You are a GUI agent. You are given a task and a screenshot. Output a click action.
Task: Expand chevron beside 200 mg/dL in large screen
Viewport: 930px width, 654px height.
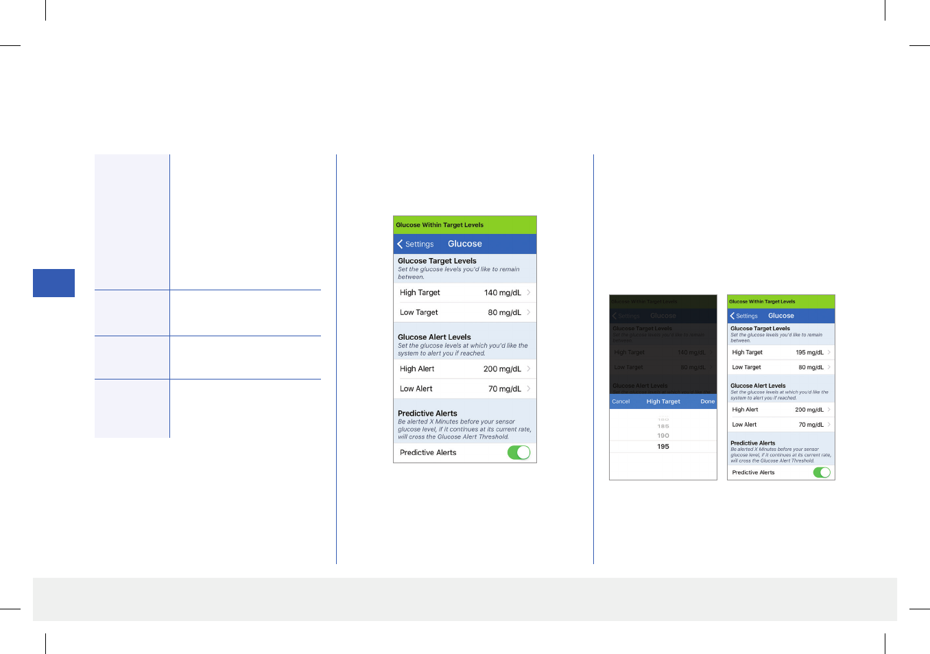tap(529, 369)
